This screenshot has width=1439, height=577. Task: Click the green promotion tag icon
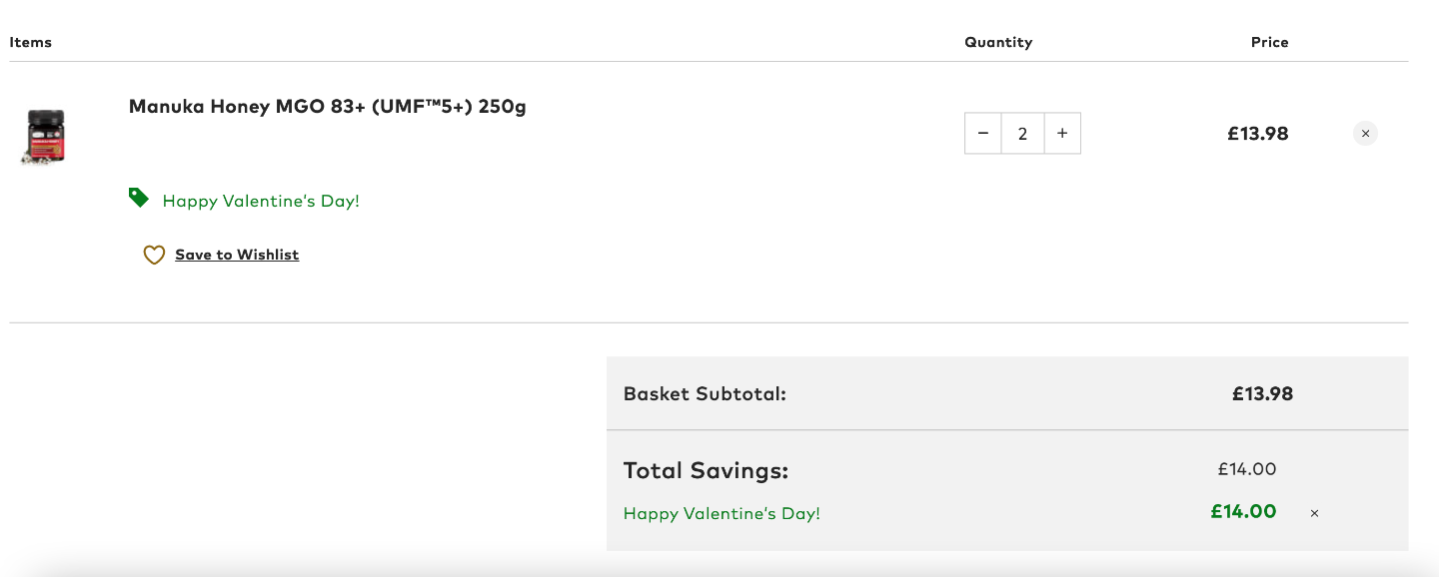pyautogui.click(x=139, y=198)
